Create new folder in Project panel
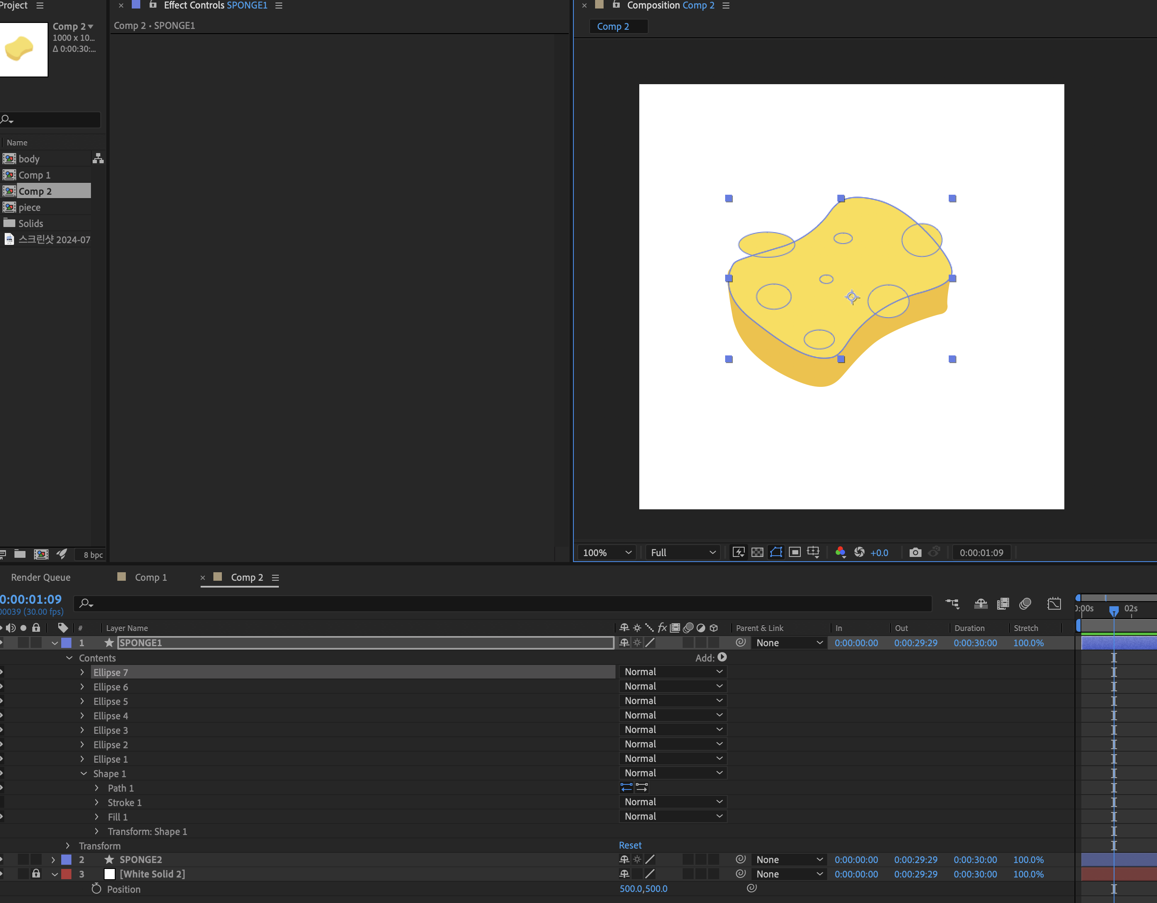Image resolution: width=1157 pixels, height=903 pixels. tap(20, 554)
